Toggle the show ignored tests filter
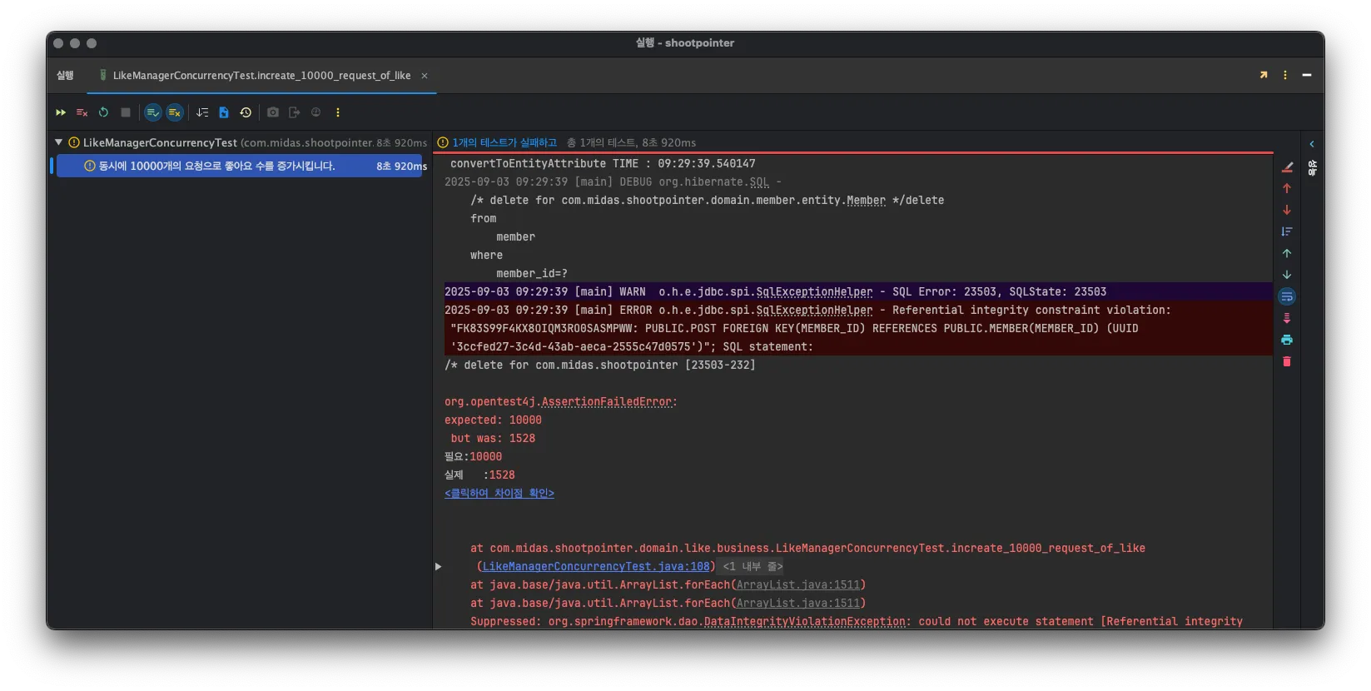The width and height of the screenshot is (1371, 691). 175,112
